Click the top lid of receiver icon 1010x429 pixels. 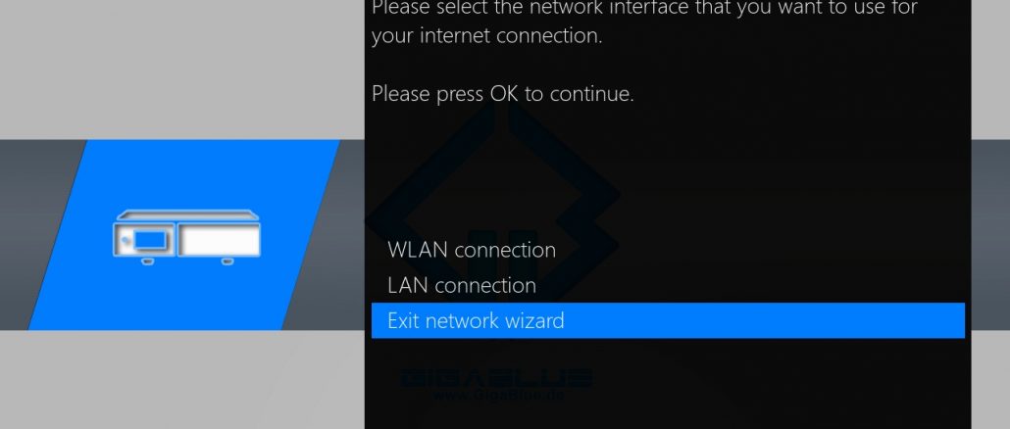[x=186, y=214]
